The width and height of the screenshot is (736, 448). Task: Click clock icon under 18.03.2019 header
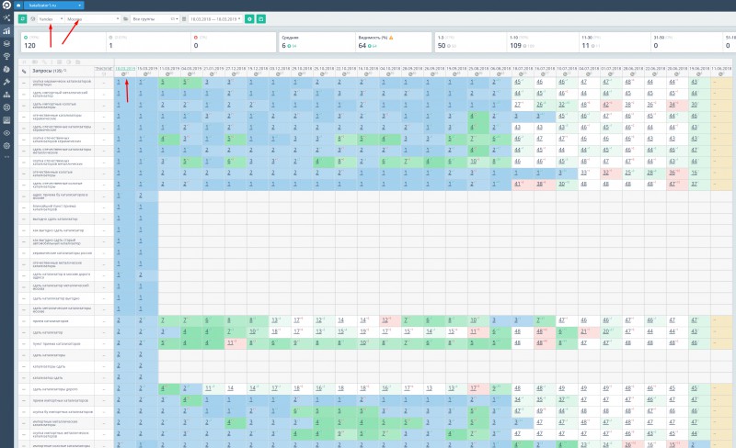(123, 74)
